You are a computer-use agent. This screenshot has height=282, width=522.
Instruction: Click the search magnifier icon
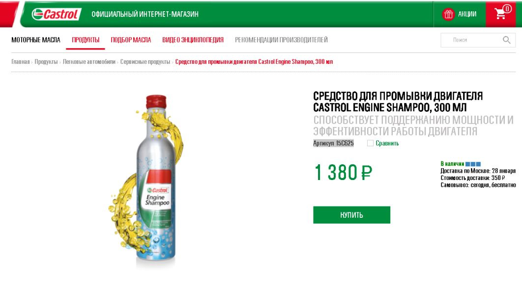[506, 40]
